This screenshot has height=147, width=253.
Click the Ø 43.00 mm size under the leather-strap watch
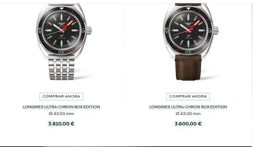pos(188,114)
